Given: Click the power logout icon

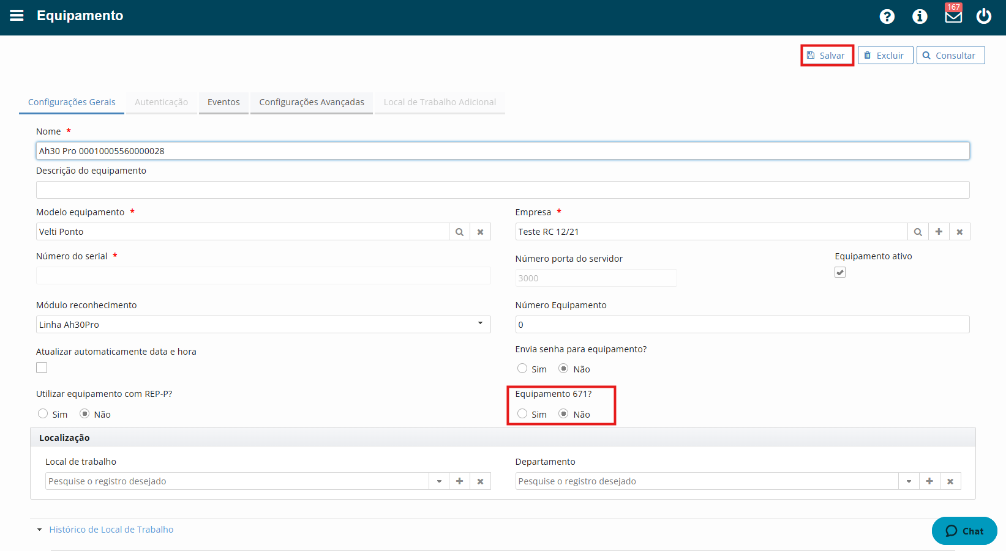Looking at the screenshot, I should (983, 16).
